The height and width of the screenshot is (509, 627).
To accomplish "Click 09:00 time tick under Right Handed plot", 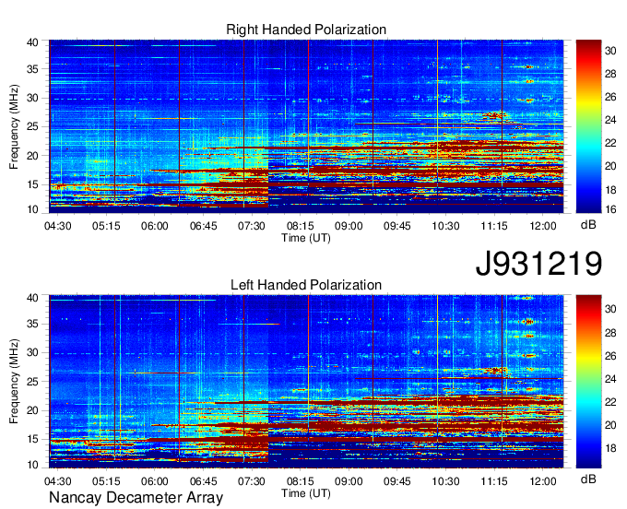I will pyautogui.click(x=349, y=226).
